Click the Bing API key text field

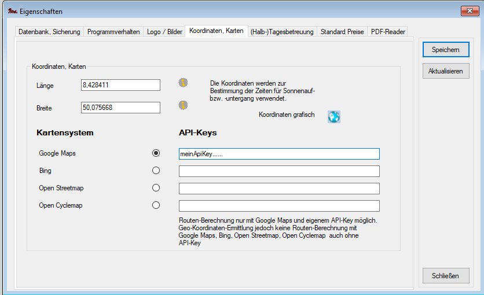[279, 171]
